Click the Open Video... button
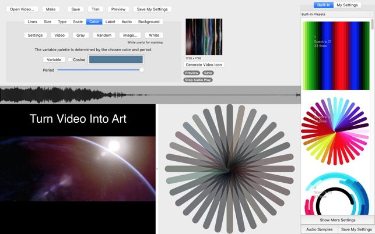 tap(22, 9)
